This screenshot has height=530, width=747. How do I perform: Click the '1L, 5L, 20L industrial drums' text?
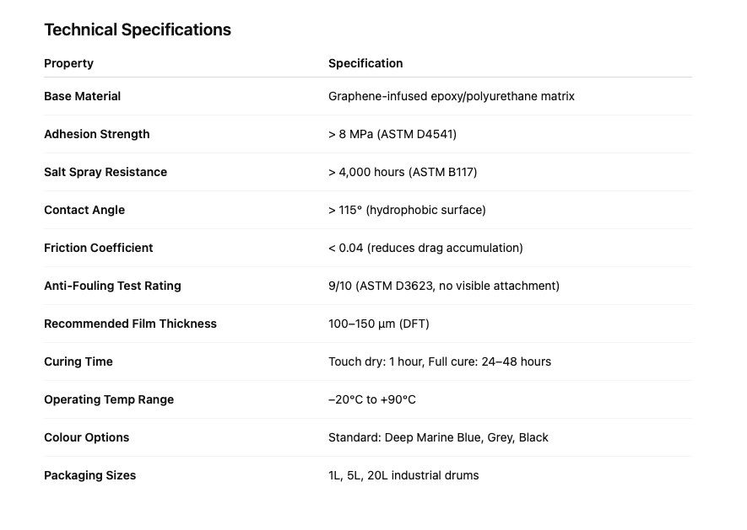pyautogui.click(x=403, y=475)
